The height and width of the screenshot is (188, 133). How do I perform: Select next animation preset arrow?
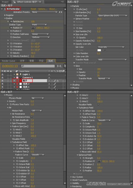point(61,12)
